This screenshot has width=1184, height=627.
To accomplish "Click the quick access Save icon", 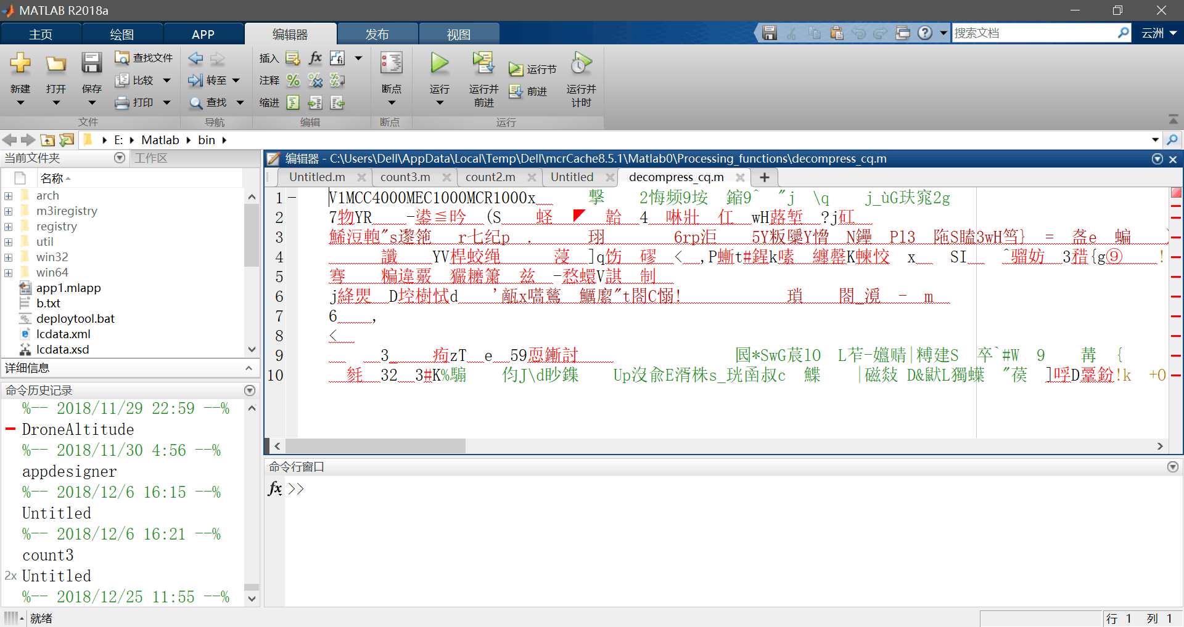I will coord(770,33).
